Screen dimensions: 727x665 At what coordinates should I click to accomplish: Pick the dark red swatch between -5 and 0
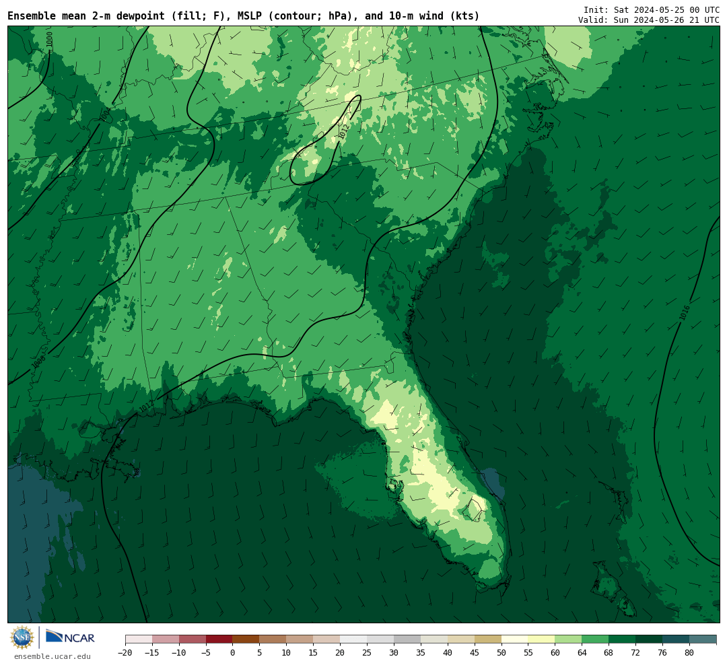[x=219, y=639]
